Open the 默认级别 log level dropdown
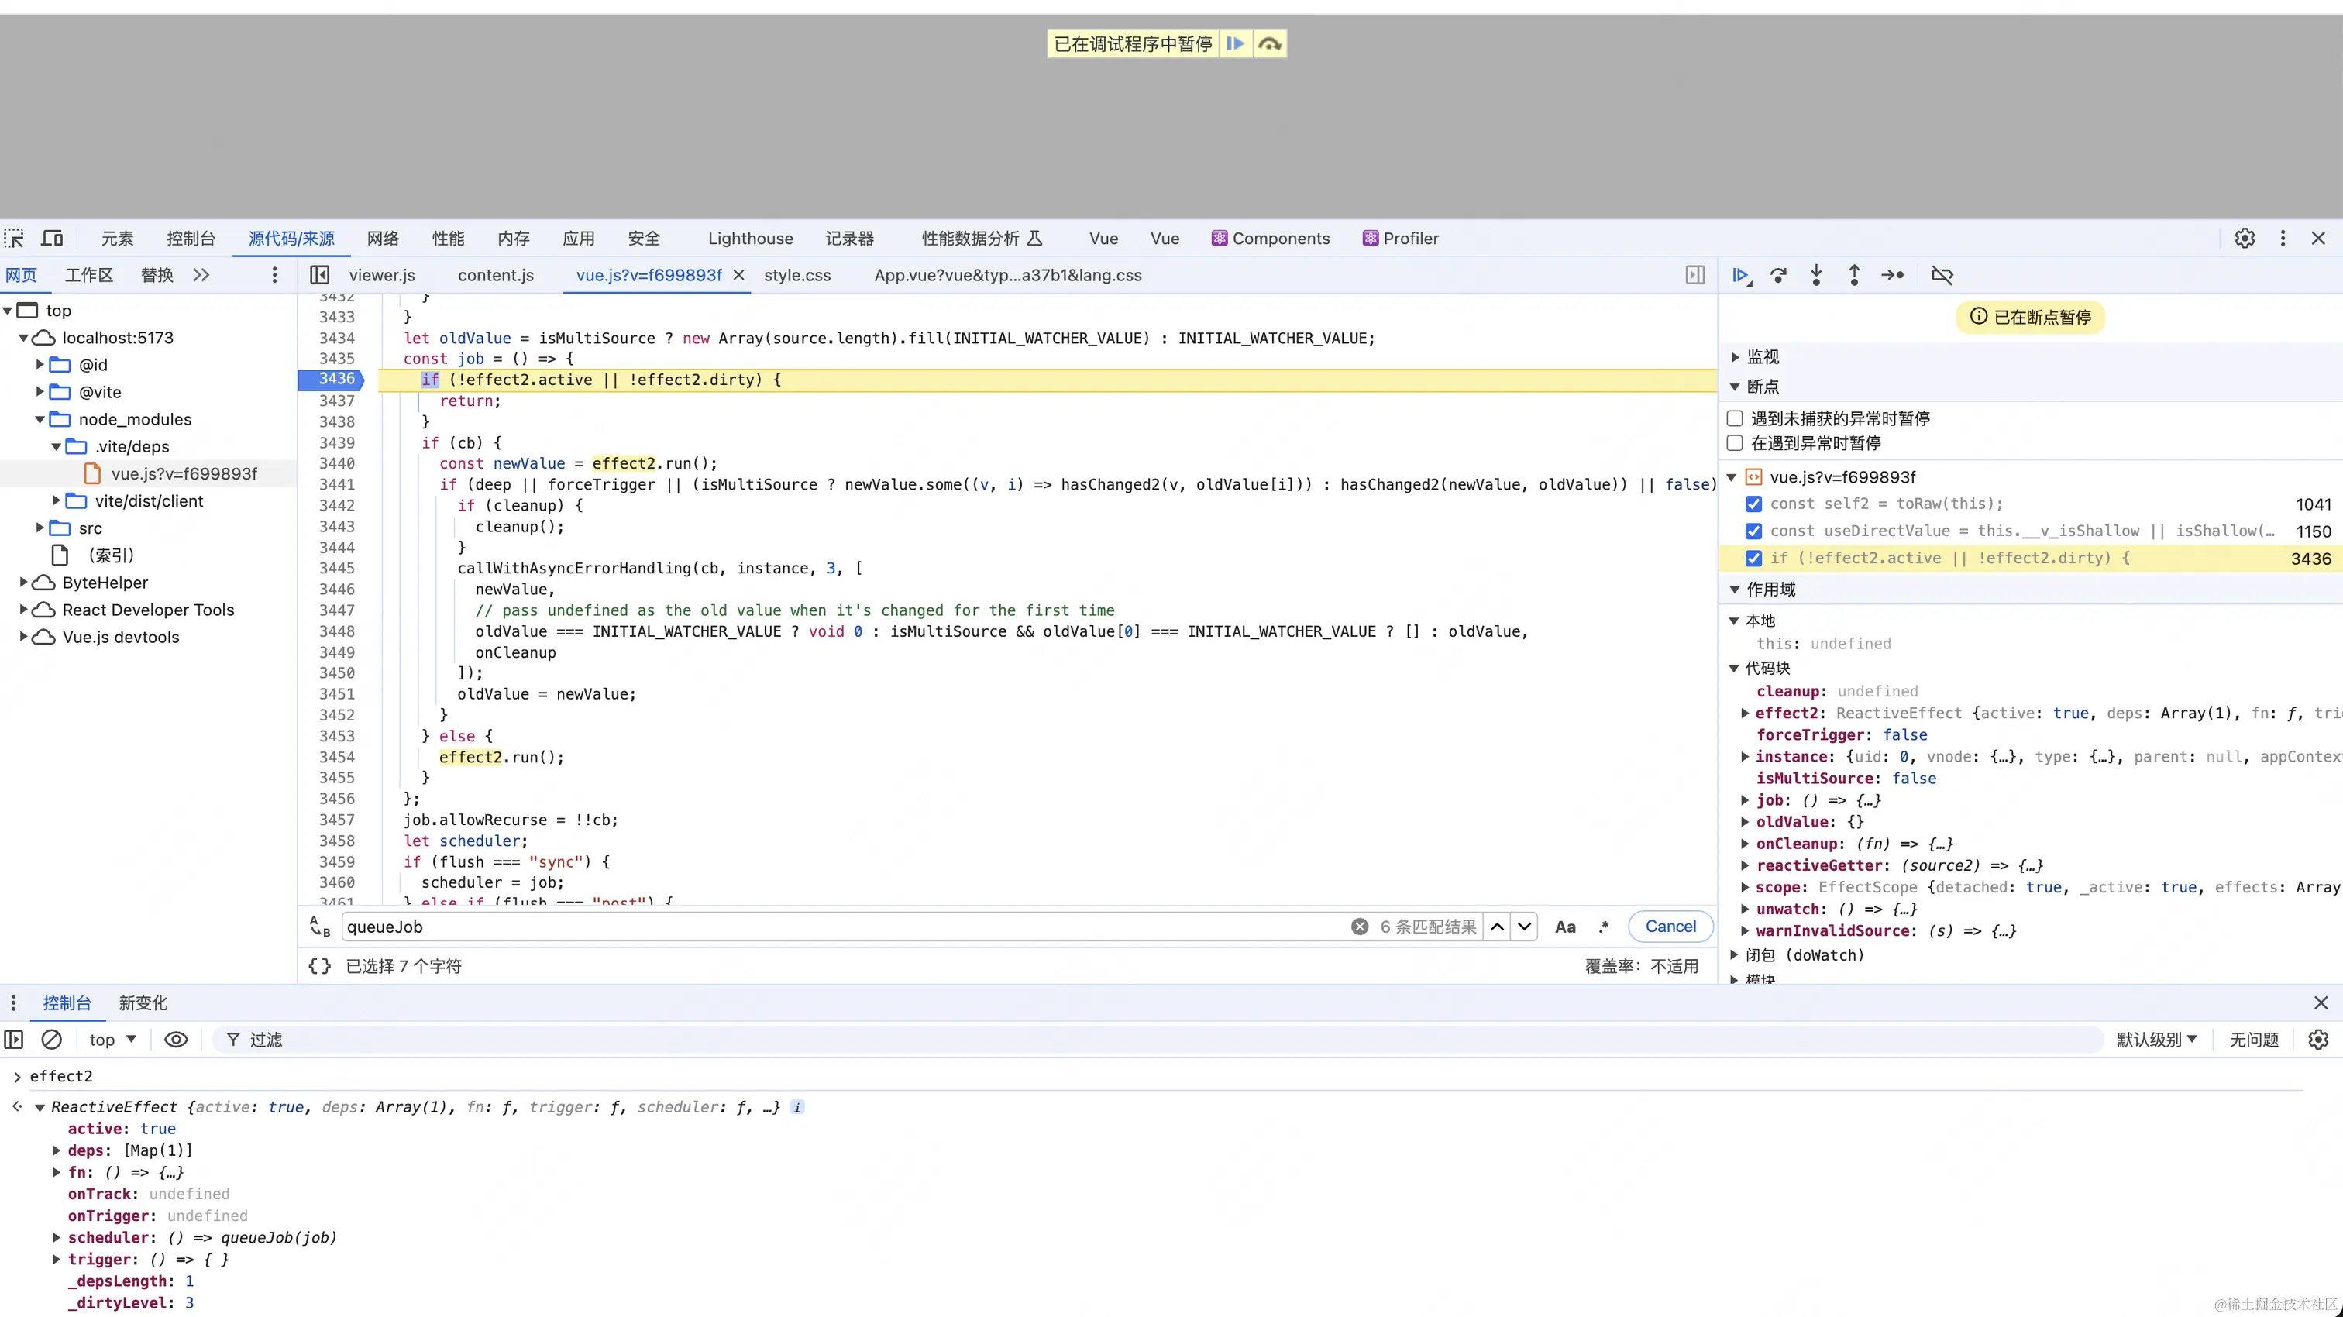 (2155, 1040)
